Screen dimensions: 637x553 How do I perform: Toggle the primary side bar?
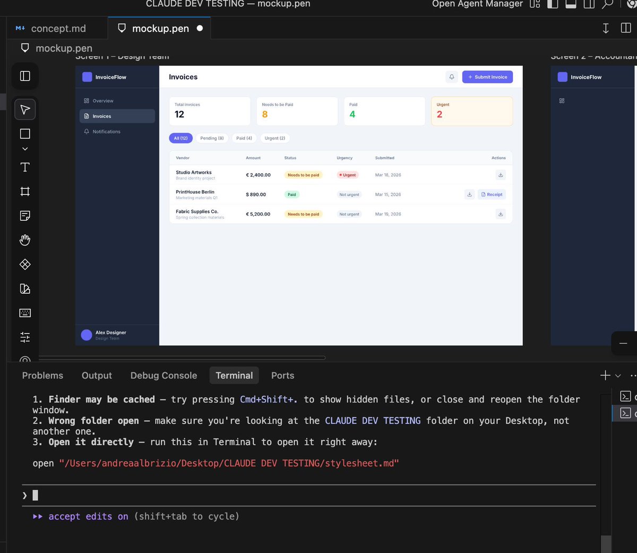(553, 4)
